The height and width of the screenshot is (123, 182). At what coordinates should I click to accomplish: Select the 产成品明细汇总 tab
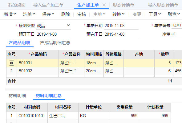[x=55, y=43]
